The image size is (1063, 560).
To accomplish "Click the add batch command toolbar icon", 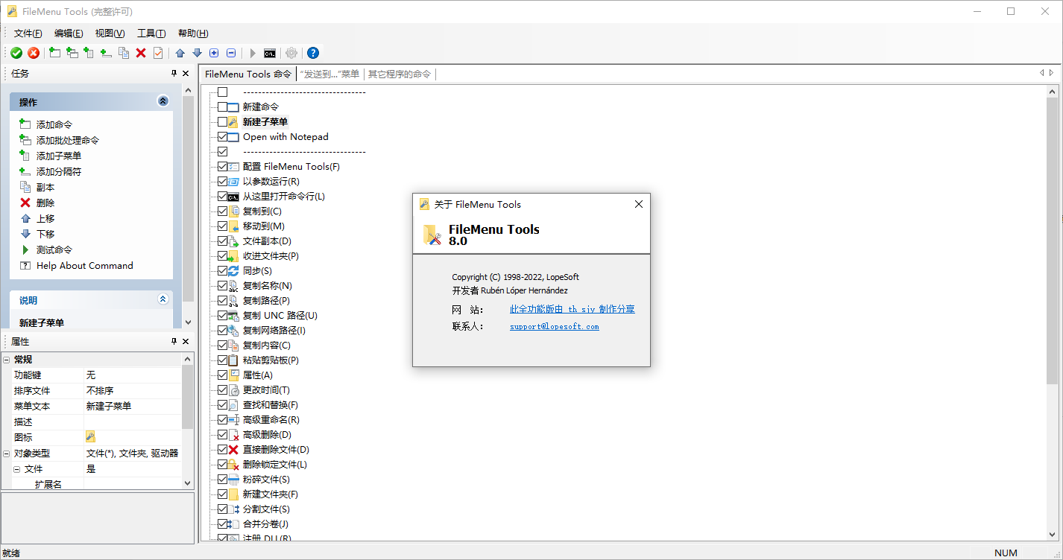I will pyautogui.click(x=72, y=53).
